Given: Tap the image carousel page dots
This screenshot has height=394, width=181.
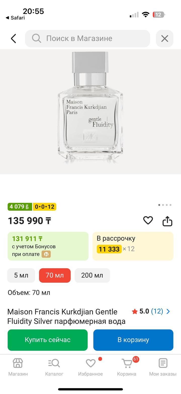Looking at the screenshot, I should coord(165,205).
